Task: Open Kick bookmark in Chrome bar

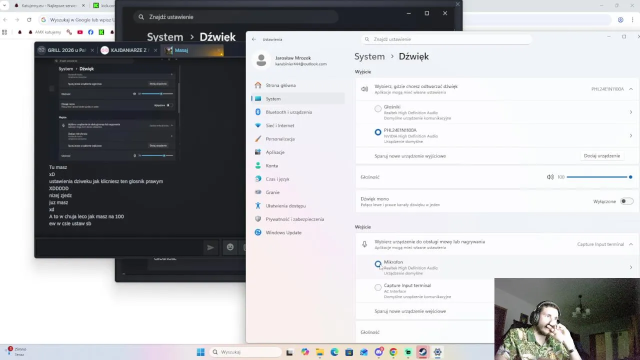Action: tap(101, 32)
